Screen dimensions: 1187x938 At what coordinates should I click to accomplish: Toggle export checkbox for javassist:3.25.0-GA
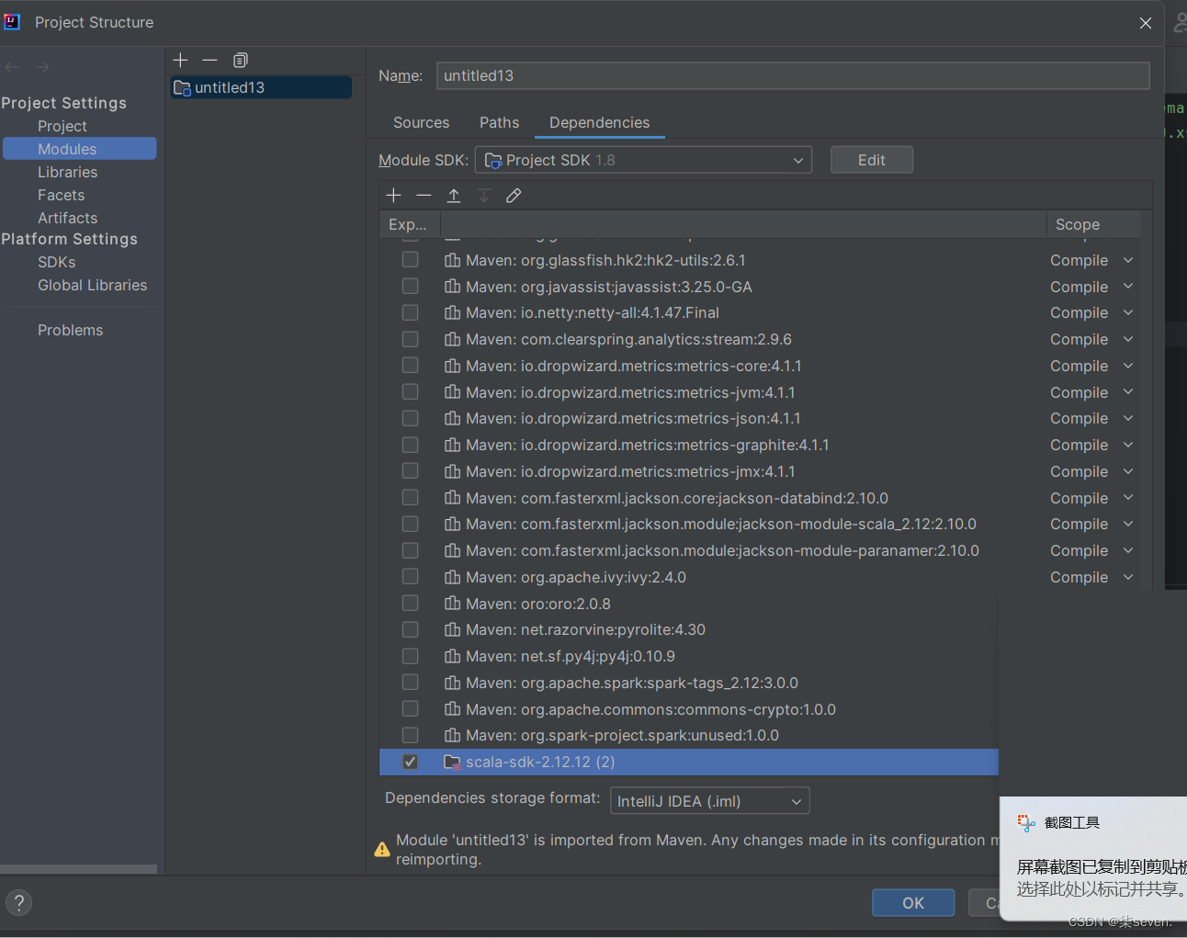click(410, 287)
